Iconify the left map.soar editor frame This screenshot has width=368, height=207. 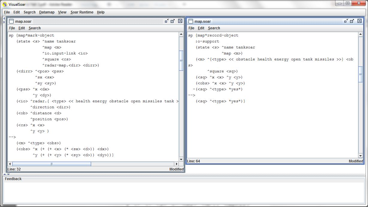[166, 21]
